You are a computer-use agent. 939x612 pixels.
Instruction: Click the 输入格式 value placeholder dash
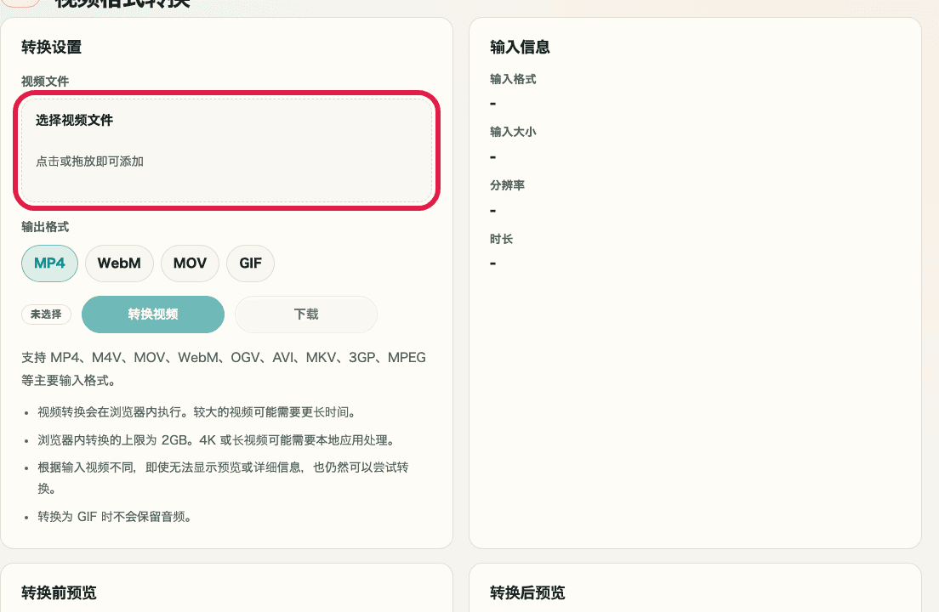pyautogui.click(x=492, y=103)
